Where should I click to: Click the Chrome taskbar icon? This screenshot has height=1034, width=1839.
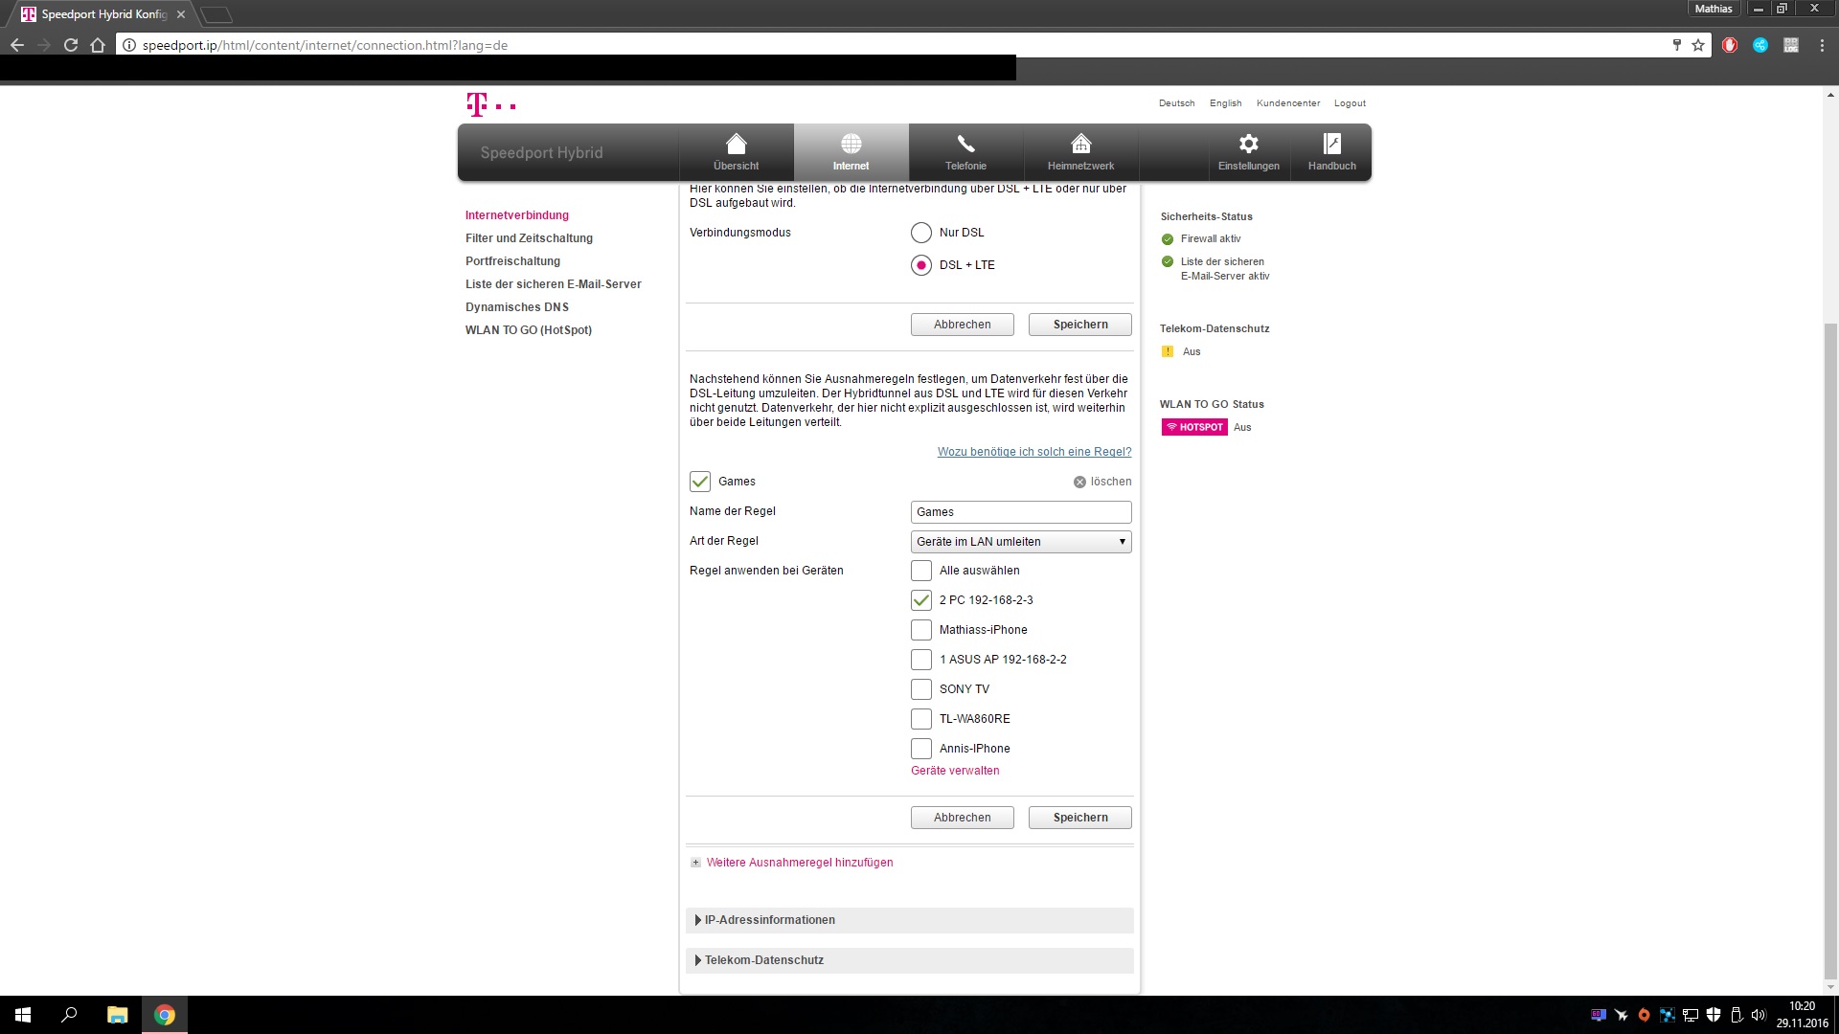coord(165,1015)
